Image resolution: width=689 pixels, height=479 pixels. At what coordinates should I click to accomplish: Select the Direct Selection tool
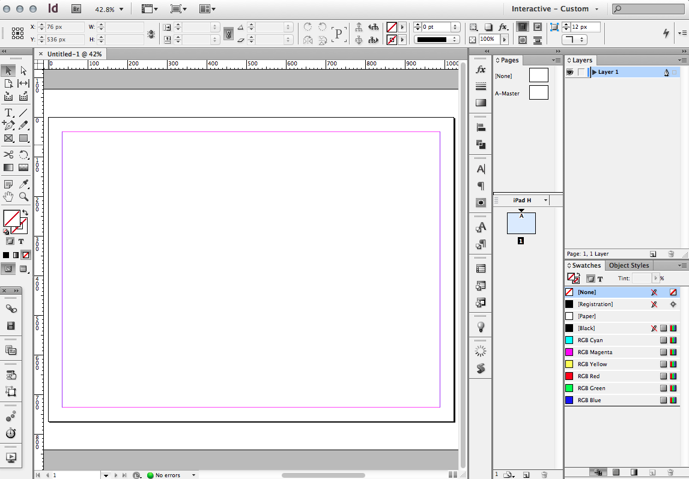pyautogui.click(x=23, y=71)
